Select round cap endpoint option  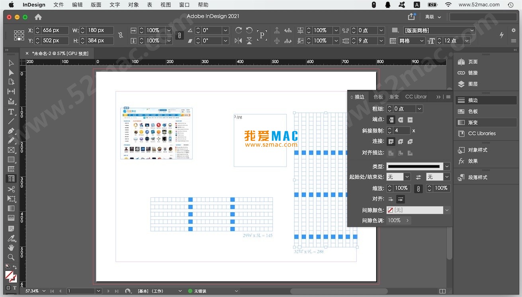pos(401,120)
